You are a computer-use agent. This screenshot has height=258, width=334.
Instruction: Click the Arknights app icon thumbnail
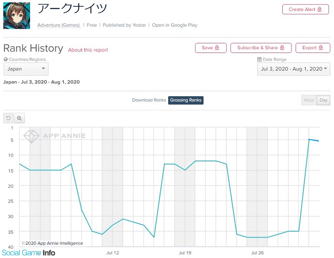click(x=17, y=15)
